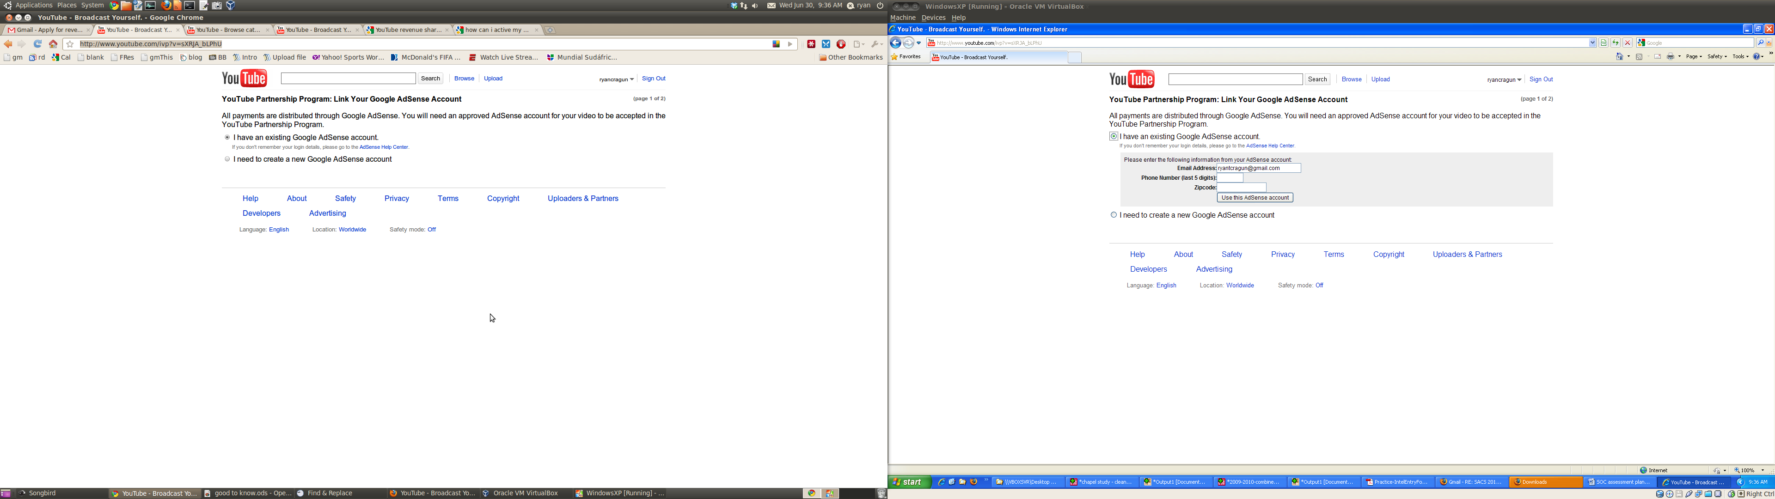Open Chrome's home page button
Viewport: 1775px width, 499px height.
click(53, 44)
